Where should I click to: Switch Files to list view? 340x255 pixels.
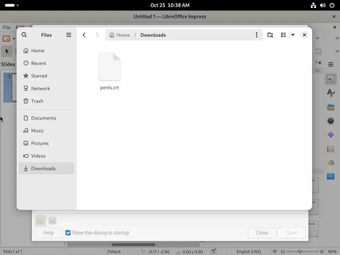pos(283,35)
